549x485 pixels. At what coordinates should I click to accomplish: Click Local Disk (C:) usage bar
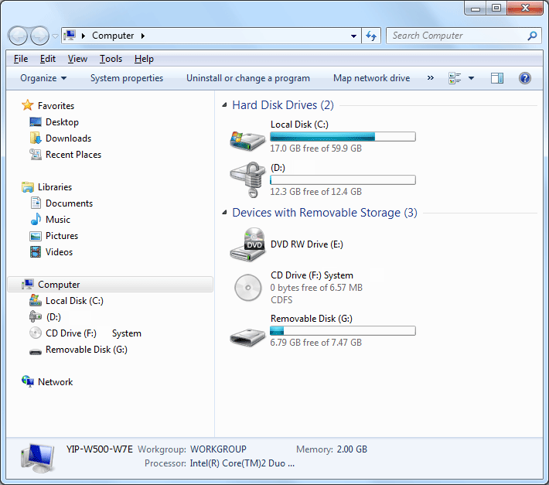343,137
